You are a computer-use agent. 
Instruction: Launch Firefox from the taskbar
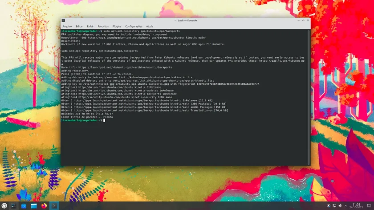(x=44, y=206)
